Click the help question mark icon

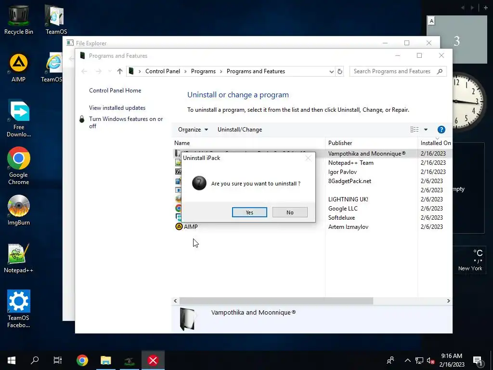441,130
